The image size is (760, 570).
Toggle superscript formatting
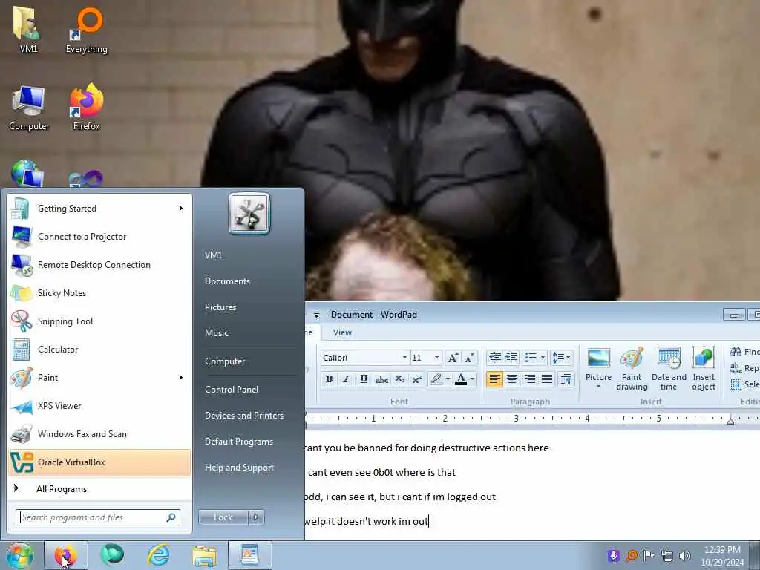coord(417,379)
